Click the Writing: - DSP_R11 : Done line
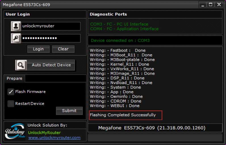This screenshot has width=226, height=145. 117,78
